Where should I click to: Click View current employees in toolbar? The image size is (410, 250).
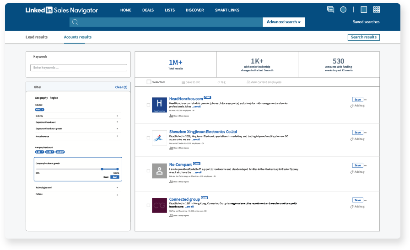[x=264, y=82]
